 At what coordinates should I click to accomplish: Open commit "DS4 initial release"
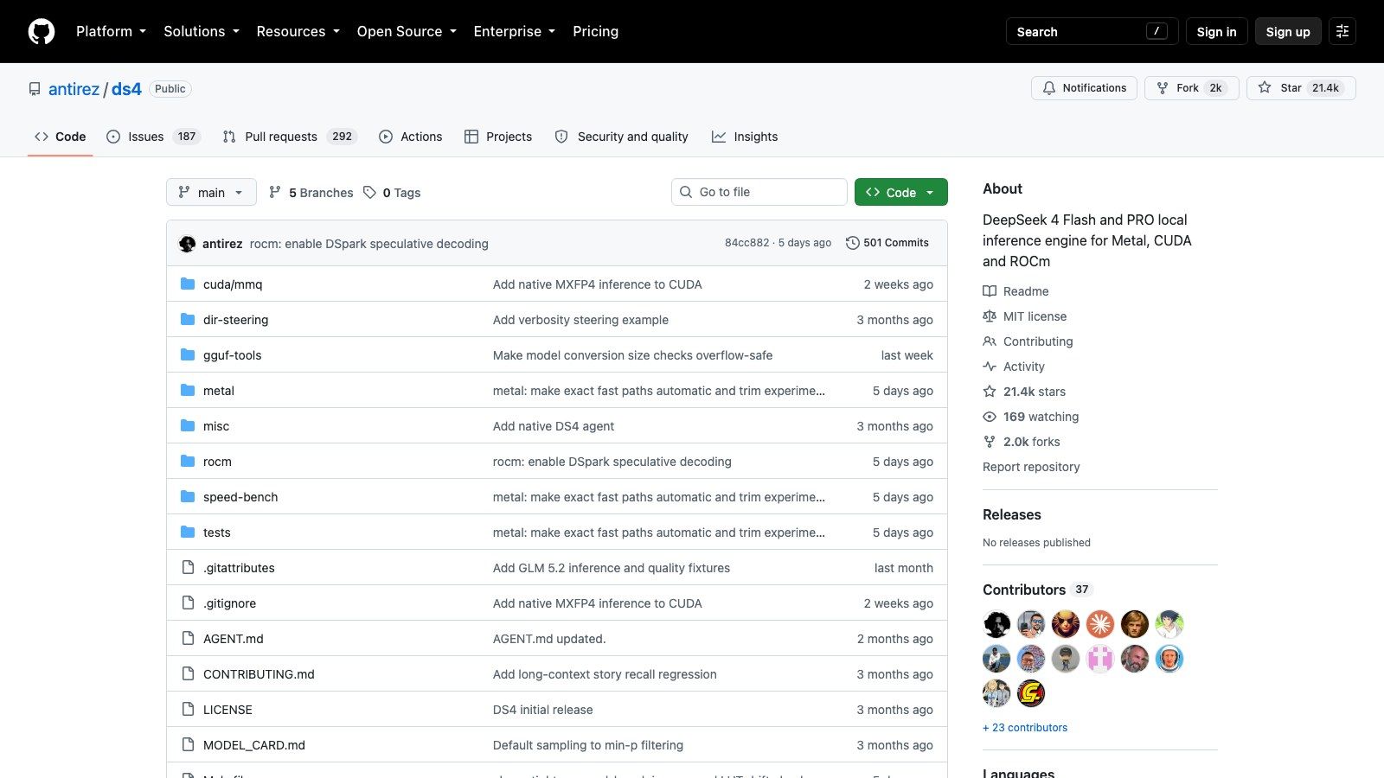(x=543, y=710)
